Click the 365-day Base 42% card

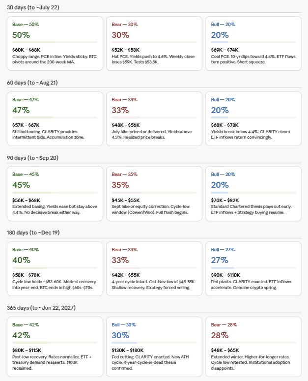point(55,347)
